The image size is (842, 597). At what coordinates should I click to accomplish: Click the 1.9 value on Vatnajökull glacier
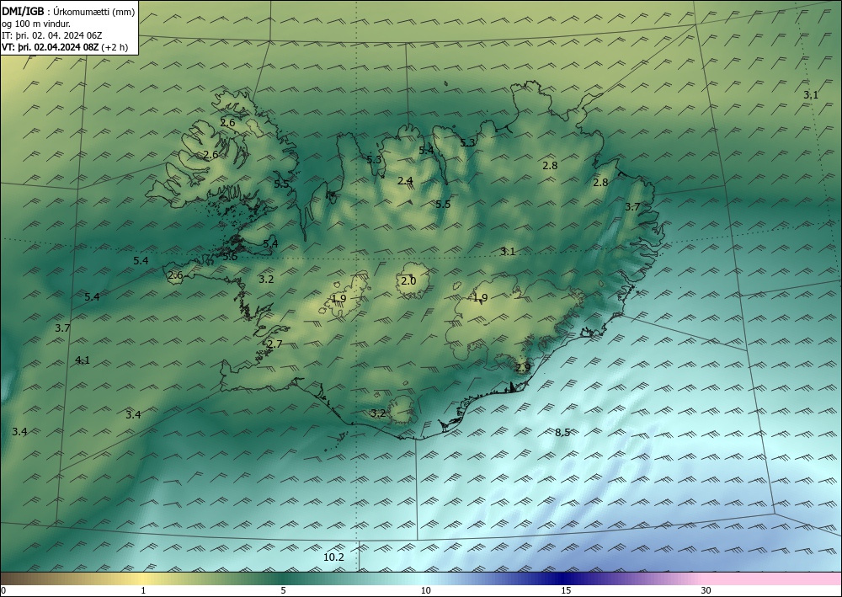coord(480,298)
